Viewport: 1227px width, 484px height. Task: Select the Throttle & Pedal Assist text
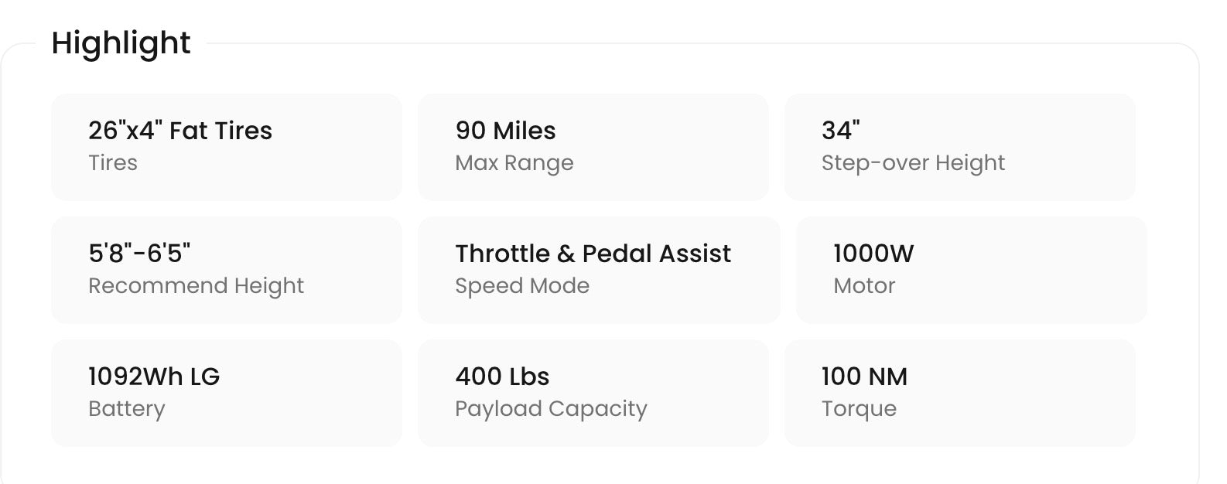click(x=593, y=254)
